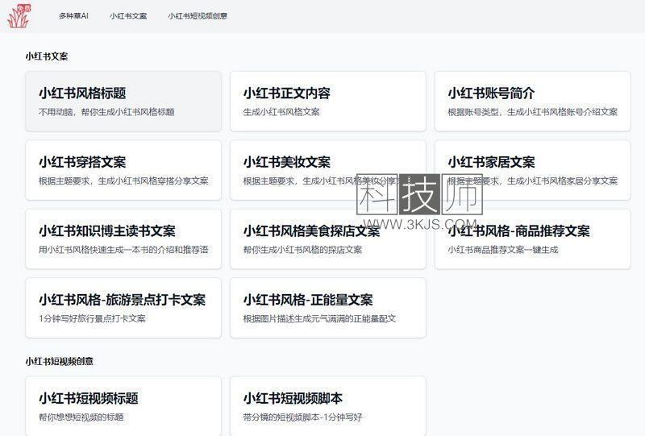Open 小红书风格-商品推荐文案 card

532,239
